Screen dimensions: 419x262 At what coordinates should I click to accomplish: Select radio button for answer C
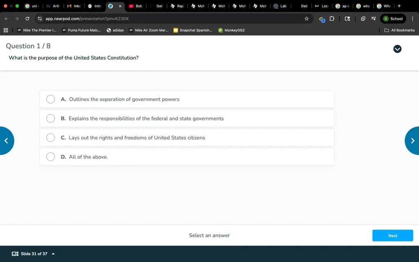[x=50, y=138]
